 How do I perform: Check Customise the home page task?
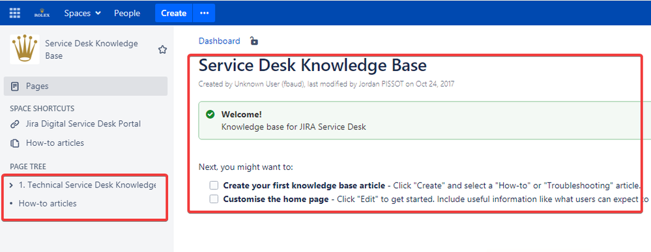click(x=214, y=199)
